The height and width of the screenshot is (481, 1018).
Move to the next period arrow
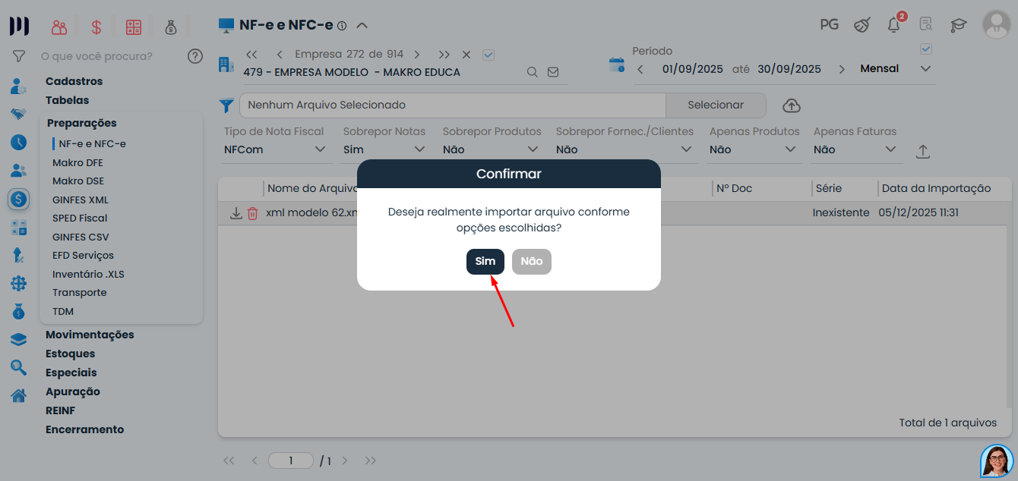842,69
